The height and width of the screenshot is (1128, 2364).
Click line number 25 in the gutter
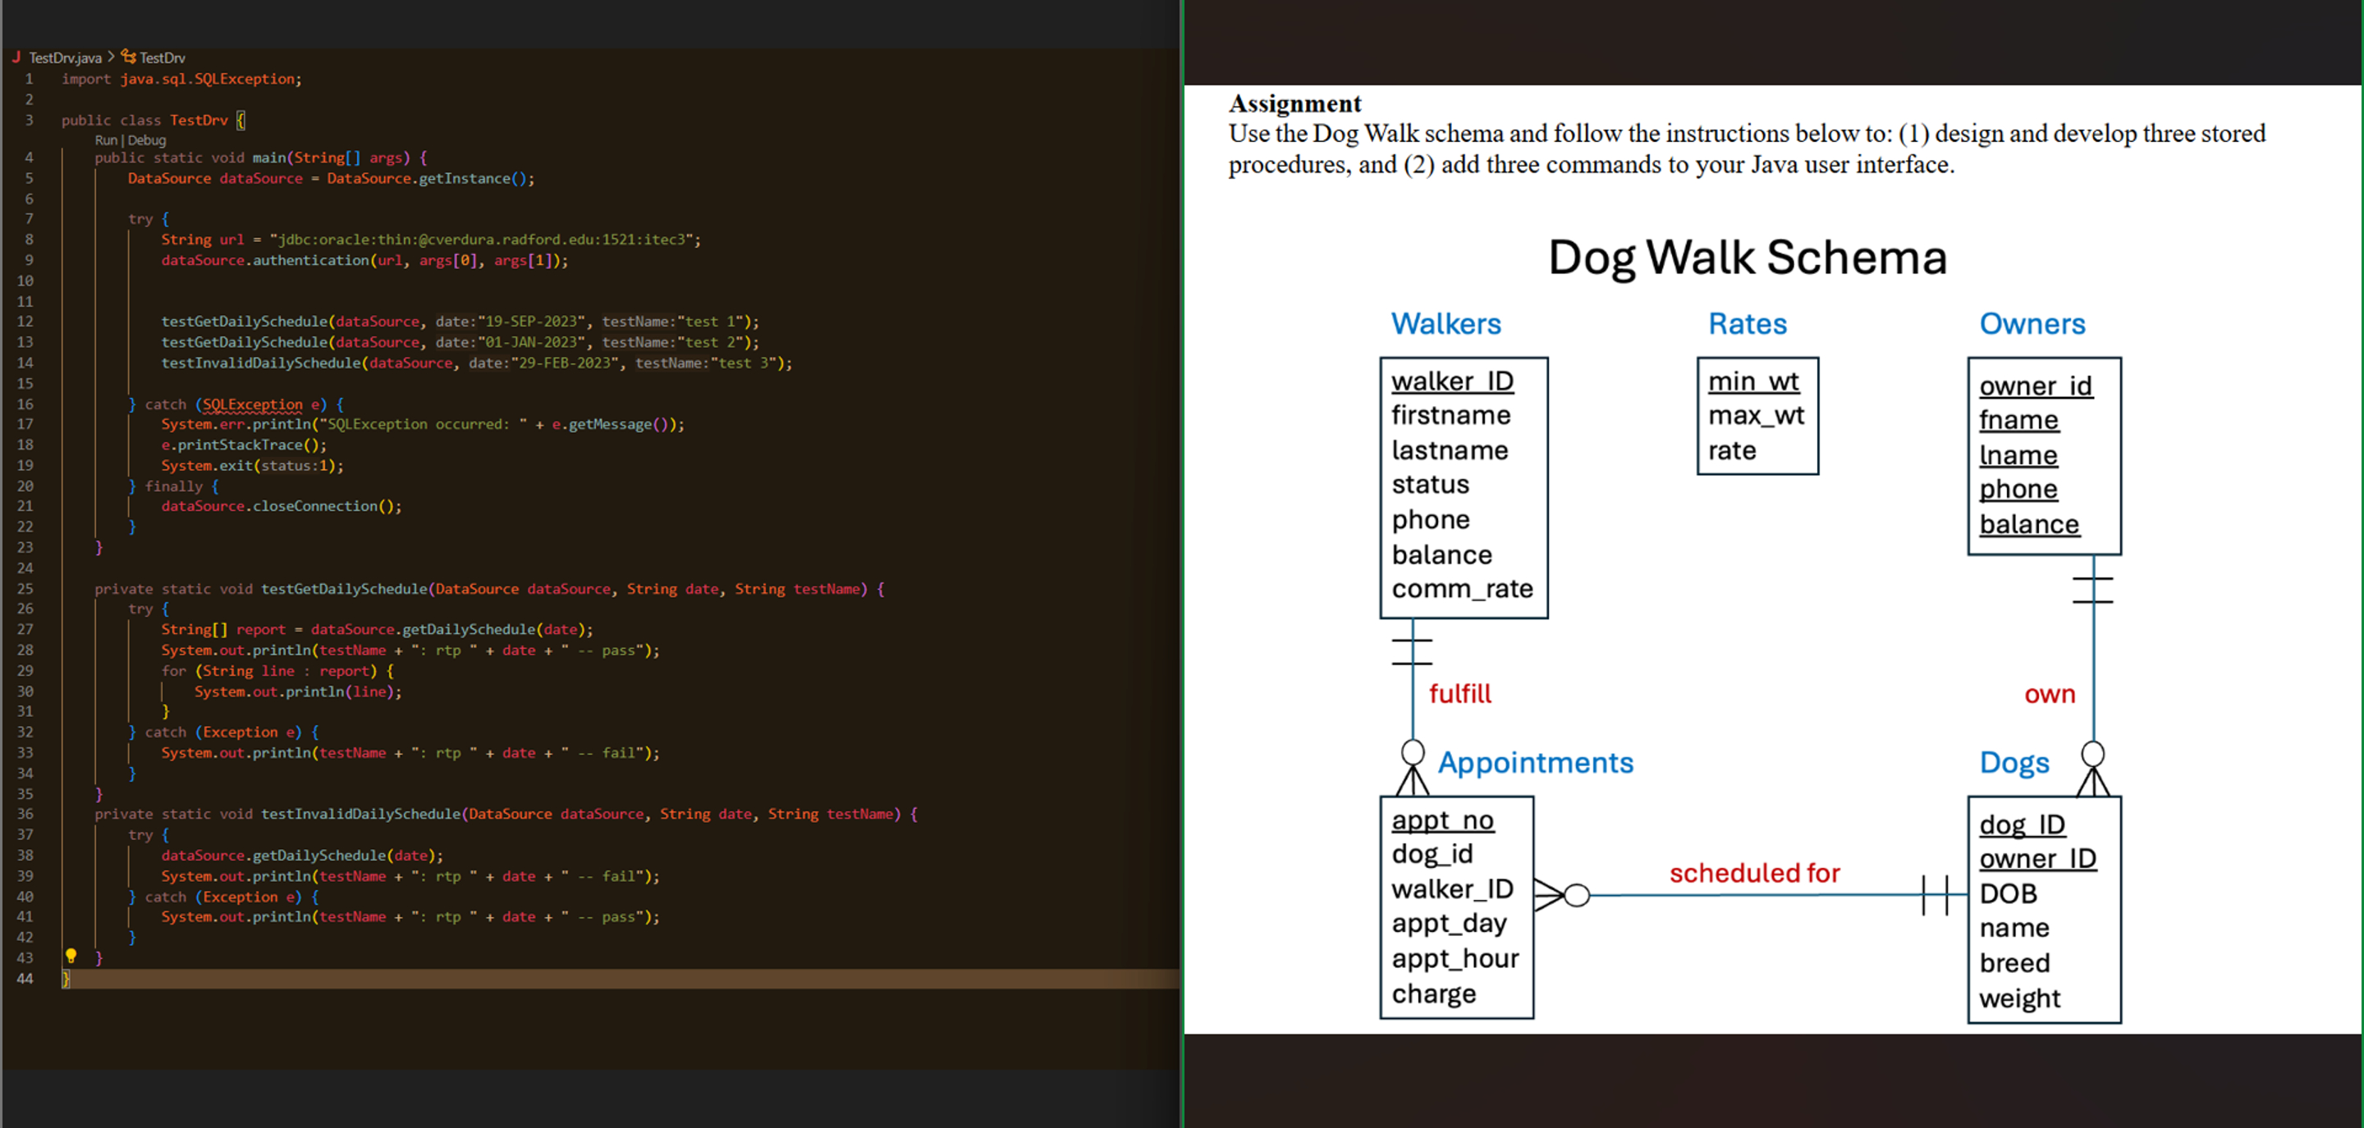tap(25, 589)
